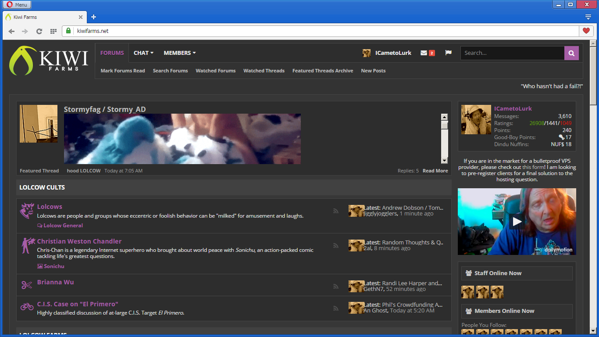Click the featured box scroll up arrow

coord(444,117)
